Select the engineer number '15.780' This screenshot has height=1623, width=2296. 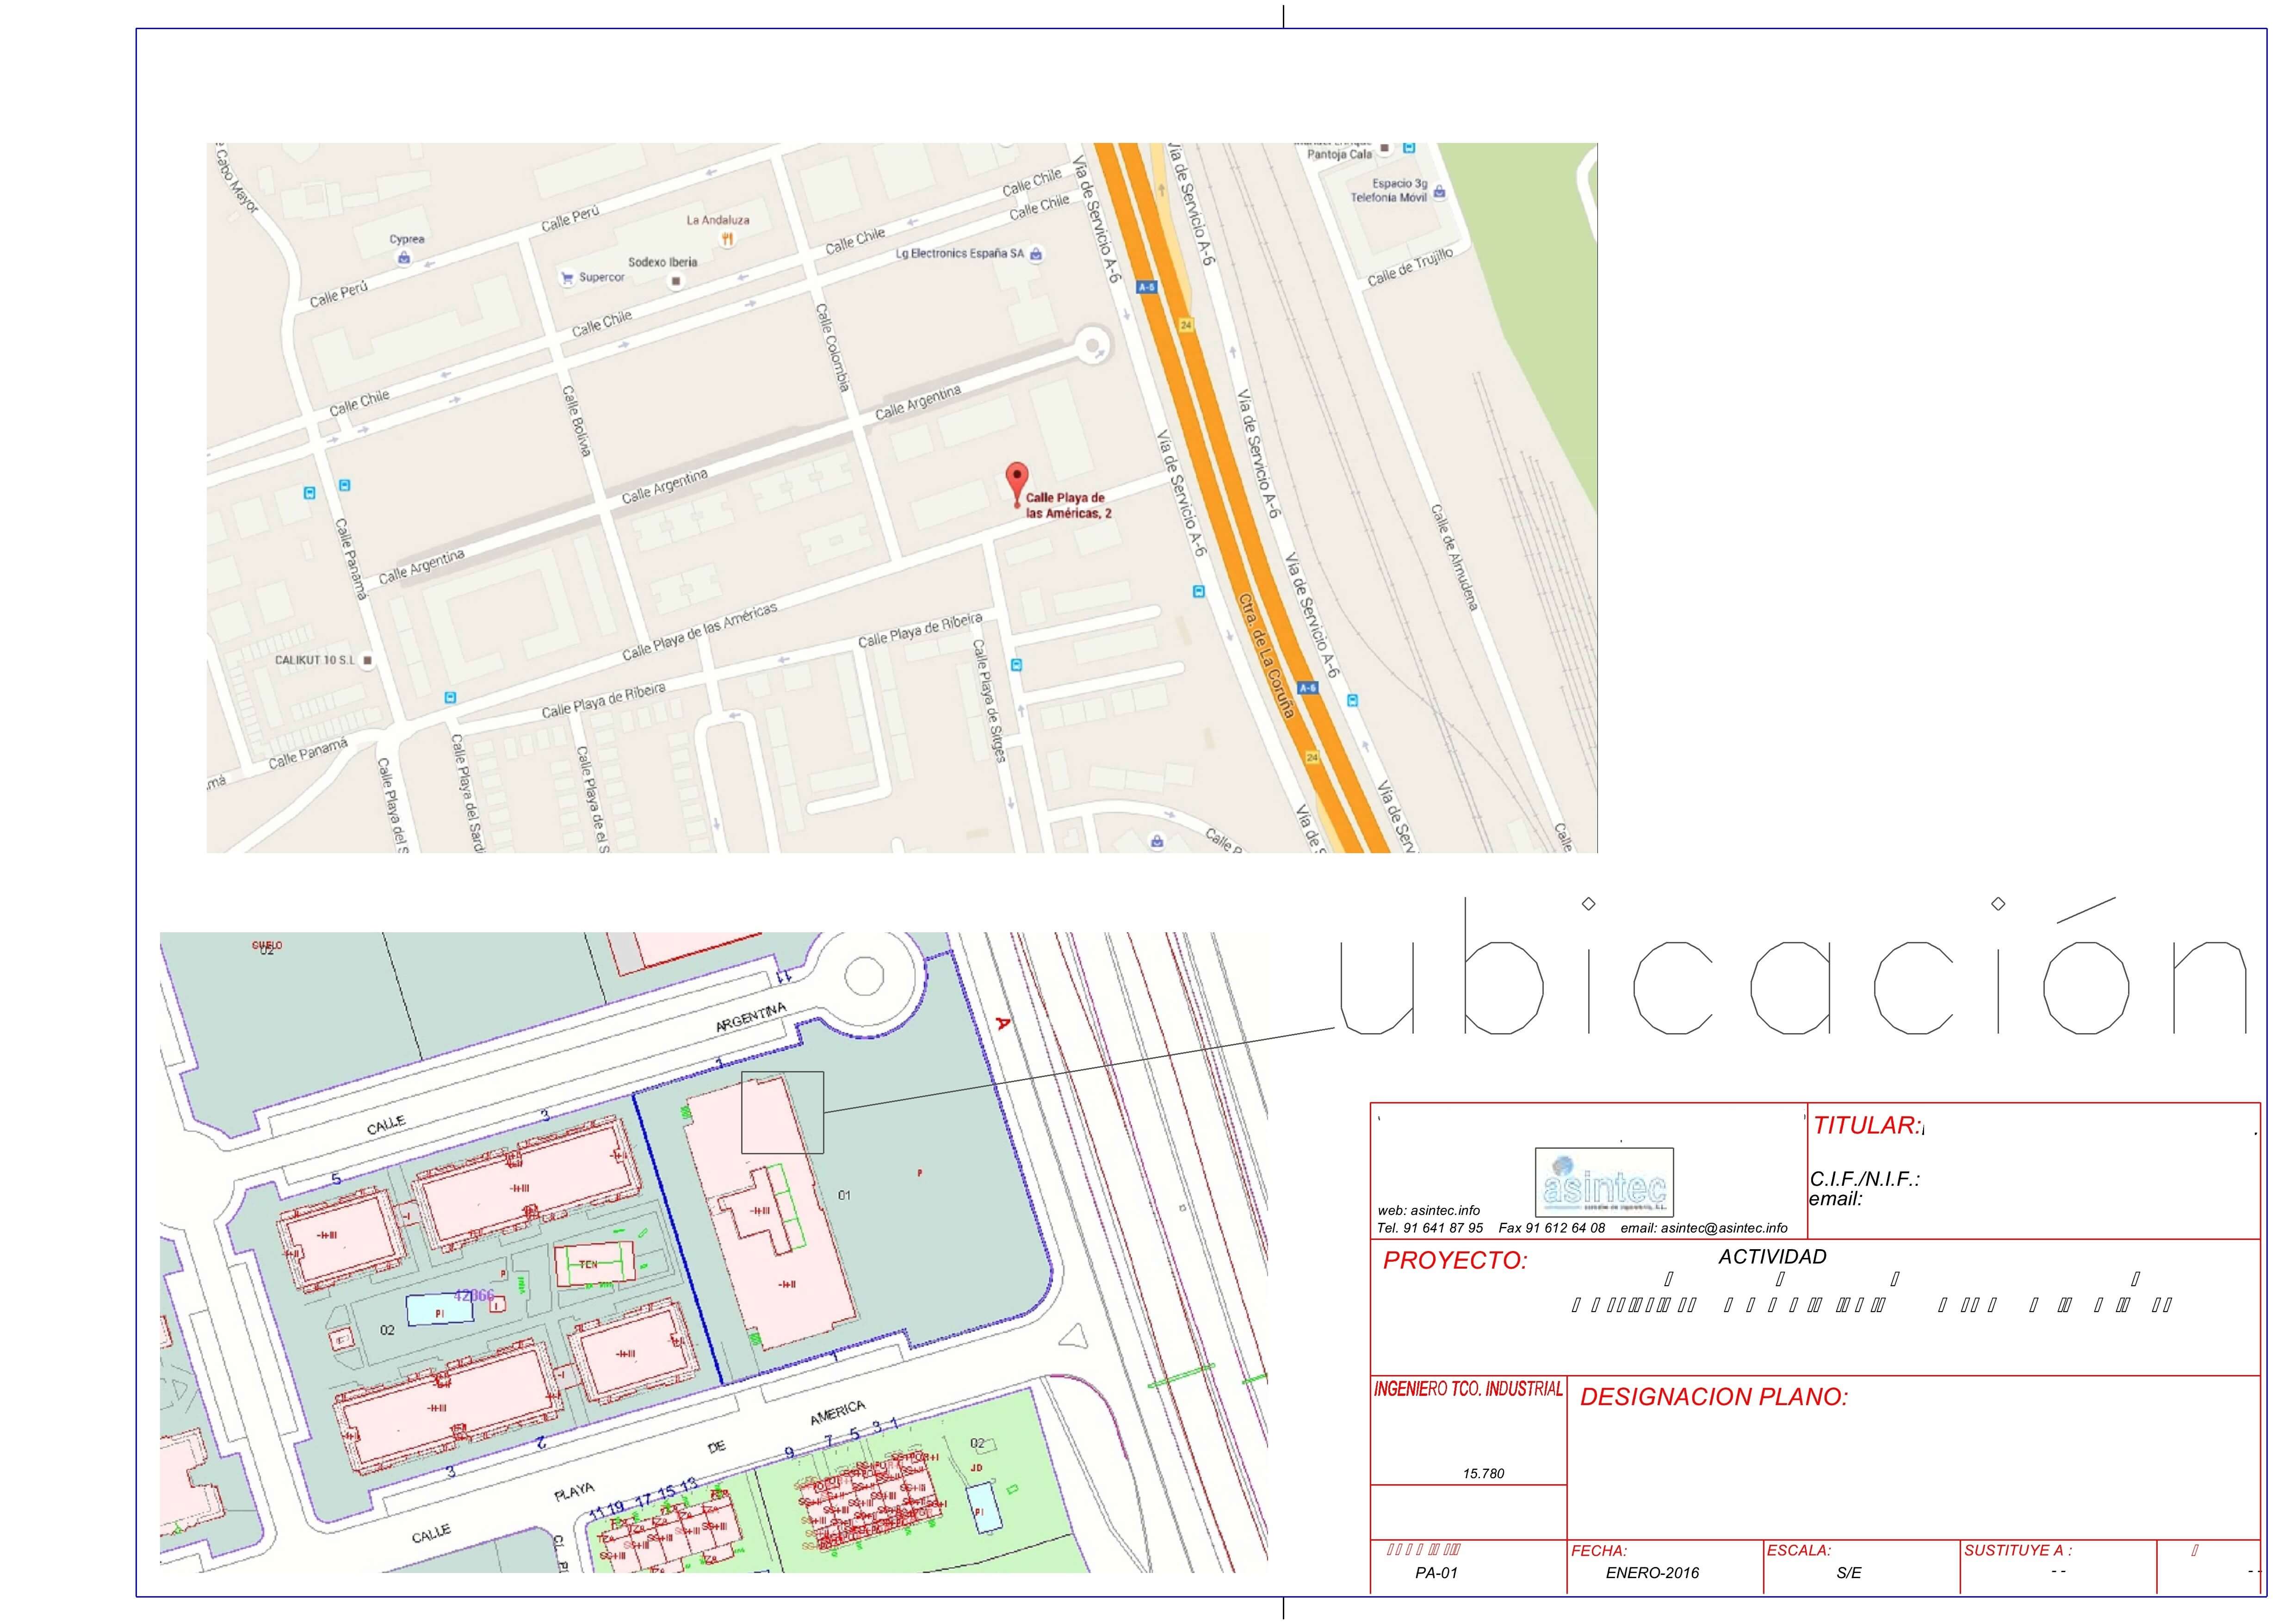1483,1473
